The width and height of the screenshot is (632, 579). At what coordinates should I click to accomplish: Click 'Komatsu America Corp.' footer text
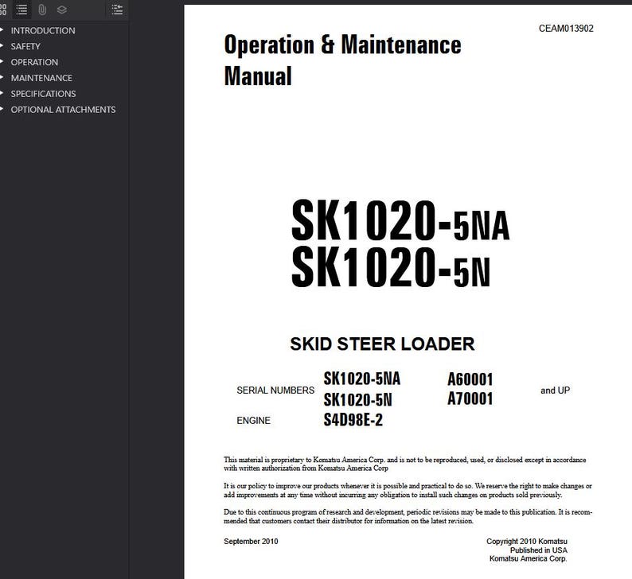528,558
